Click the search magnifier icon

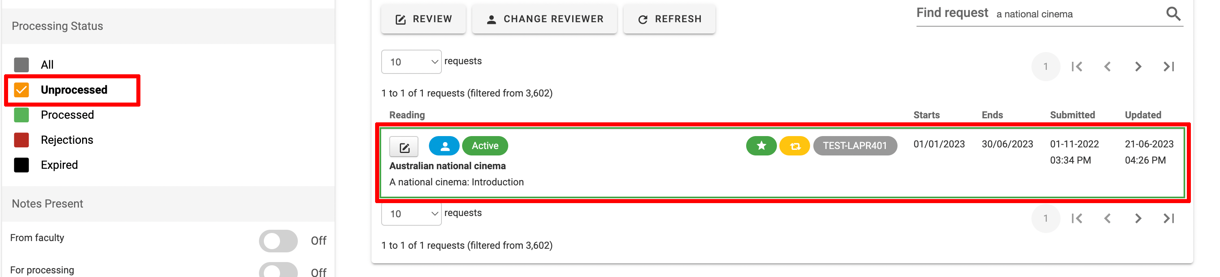1173,14
